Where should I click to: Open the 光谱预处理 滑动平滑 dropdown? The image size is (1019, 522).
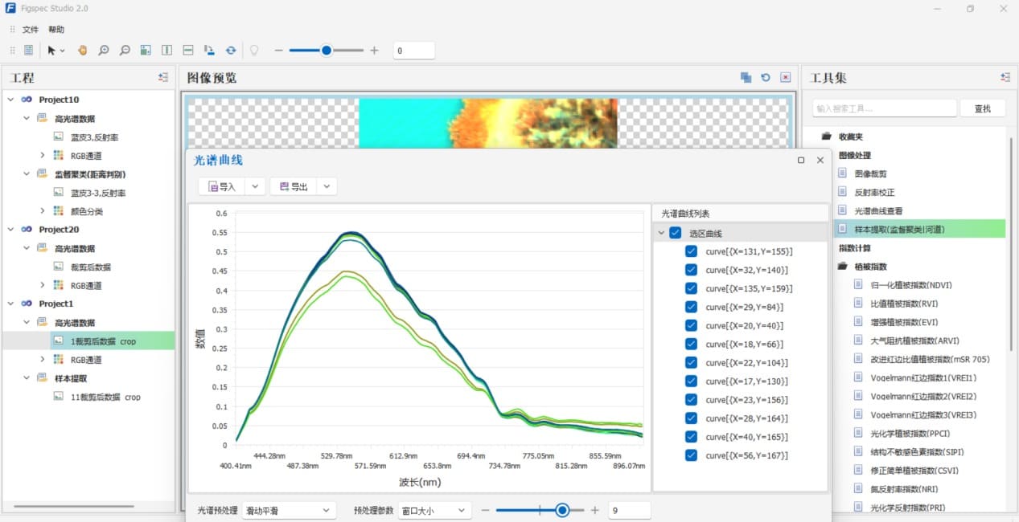pos(288,510)
